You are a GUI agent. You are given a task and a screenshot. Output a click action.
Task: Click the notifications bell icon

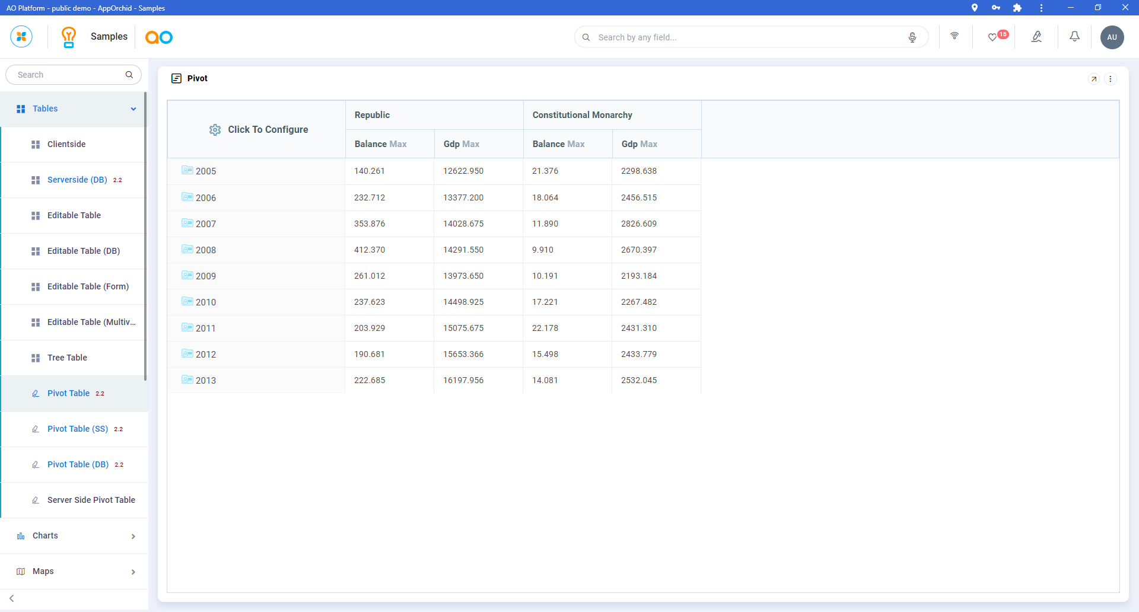click(x=1074, y=37)
